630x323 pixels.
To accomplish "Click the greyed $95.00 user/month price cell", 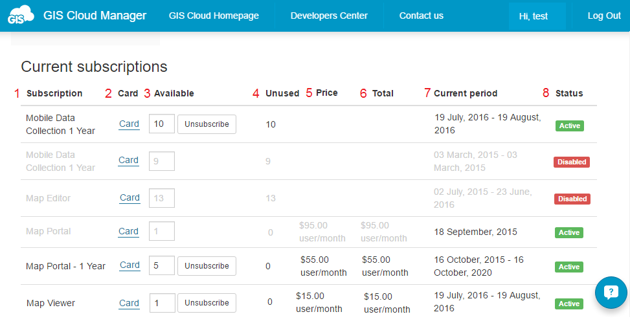I will point(322,232).
